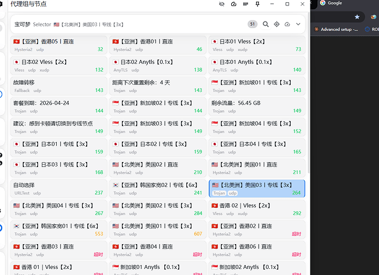Select node 【亚洲】新加坡03 | 专线【3x】
Screen dimensions: 379x275
(x=158, y=127)
